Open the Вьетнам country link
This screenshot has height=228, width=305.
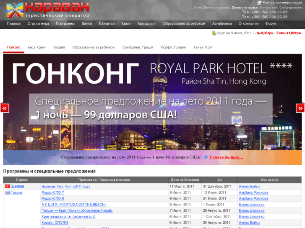(x=17, y=186)
